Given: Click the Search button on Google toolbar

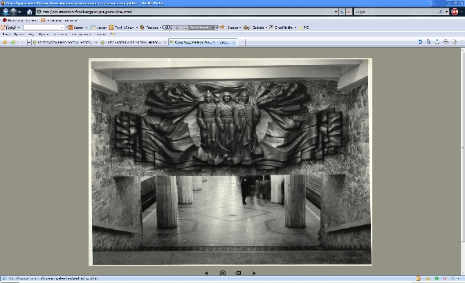Looking at the screenshot, I should [x=75, y=27].
